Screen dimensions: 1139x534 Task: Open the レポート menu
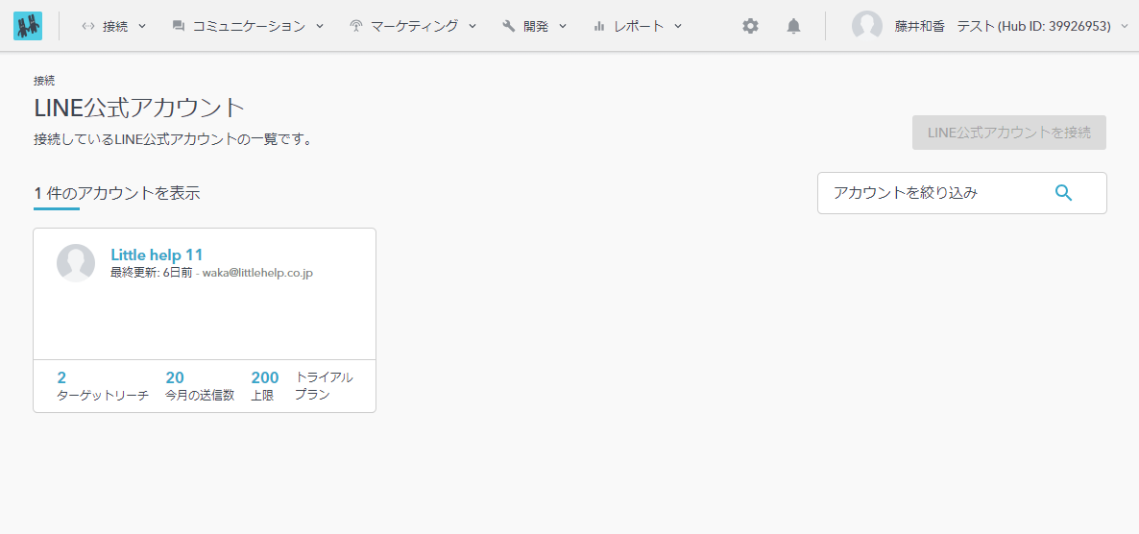639,26
